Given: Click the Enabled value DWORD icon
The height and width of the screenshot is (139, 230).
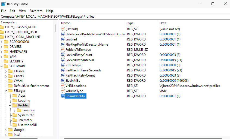Looking at the screenshot, I should click(63, 39).
